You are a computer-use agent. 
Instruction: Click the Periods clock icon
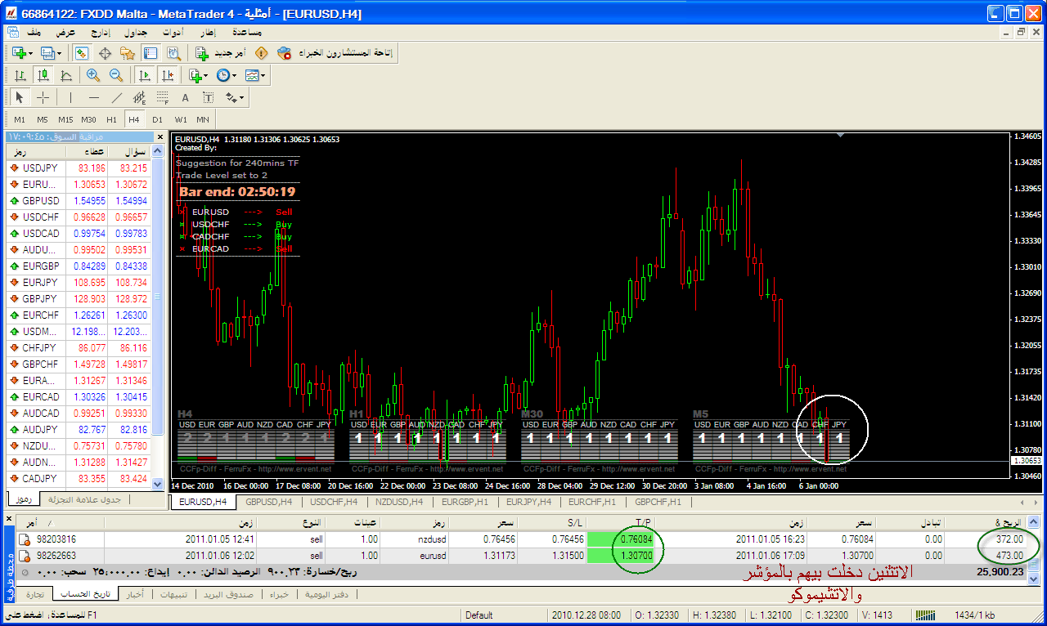[222, 75]
